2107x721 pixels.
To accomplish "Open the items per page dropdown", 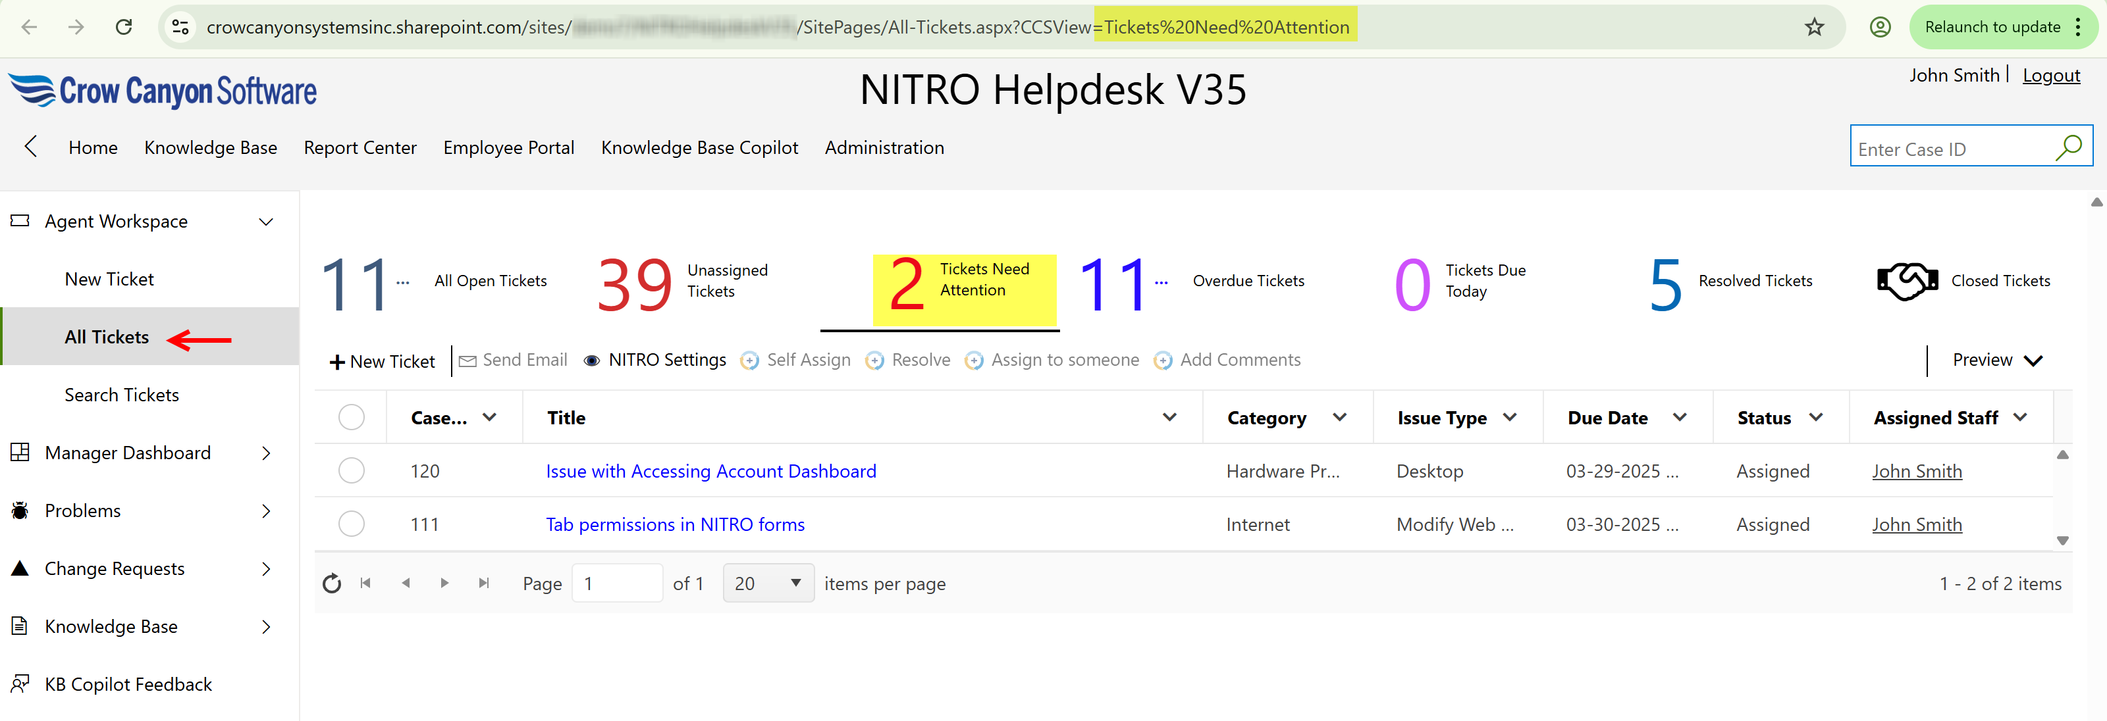I will 767,583.
